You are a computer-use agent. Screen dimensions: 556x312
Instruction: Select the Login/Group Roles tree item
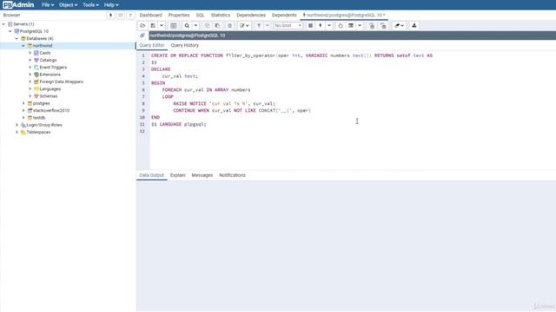coord(44,125)
